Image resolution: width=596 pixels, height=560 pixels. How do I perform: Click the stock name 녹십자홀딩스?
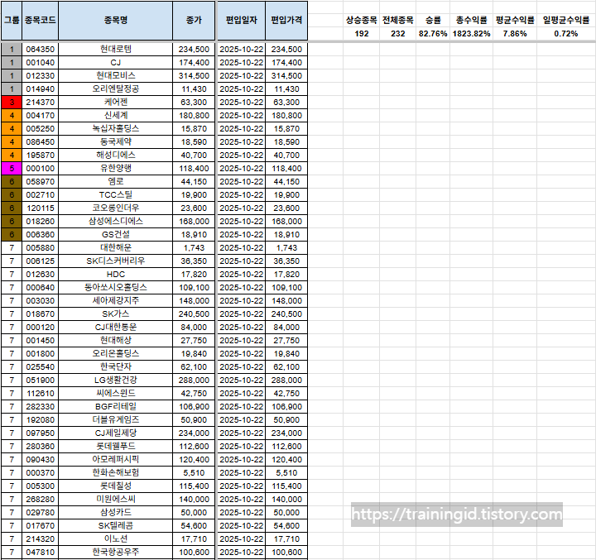coord(116,129)
